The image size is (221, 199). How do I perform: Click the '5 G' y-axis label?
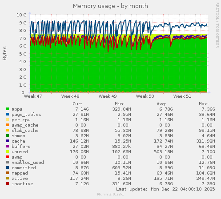tap(23, 54)
